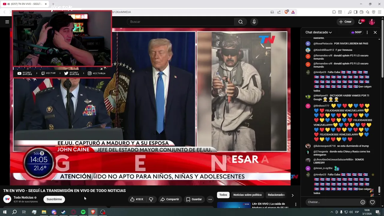
Task: Toggle the browser sidebar panel
Action: click(x=355, y=12)
